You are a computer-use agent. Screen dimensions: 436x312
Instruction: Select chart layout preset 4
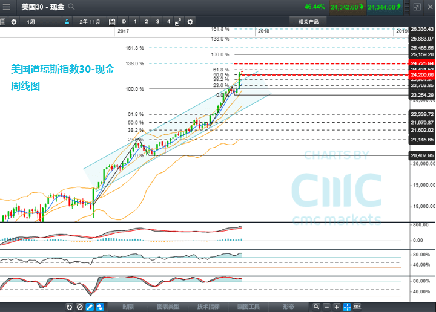[168, 22]
